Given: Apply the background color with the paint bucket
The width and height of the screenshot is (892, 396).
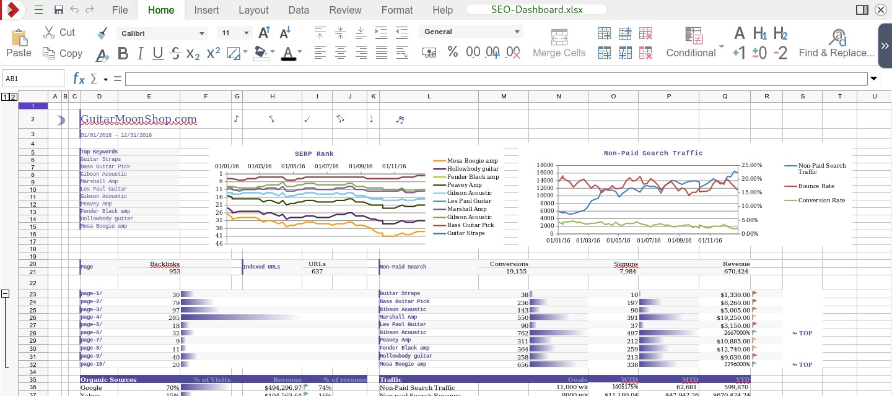Looking at the screenshot, I should pos(261,53).
